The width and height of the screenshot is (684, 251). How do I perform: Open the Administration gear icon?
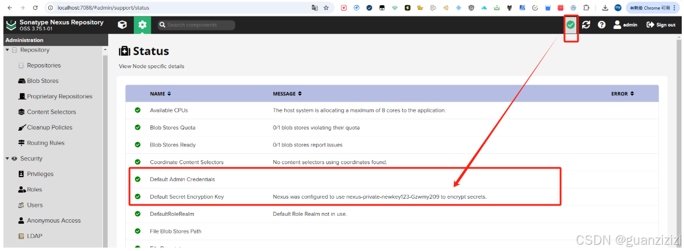[x=142, y=25]
